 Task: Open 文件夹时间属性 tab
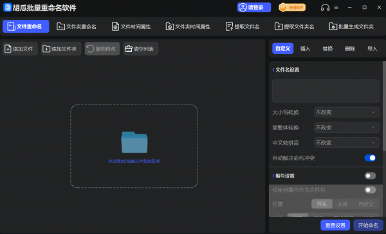[x=188, y=26]
